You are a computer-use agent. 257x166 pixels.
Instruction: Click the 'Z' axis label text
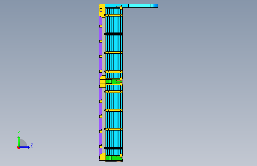[x=32, y=145]
